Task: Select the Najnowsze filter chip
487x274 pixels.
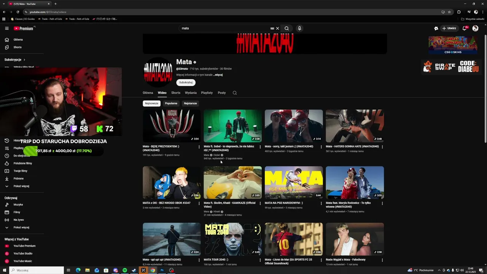Action: pyautogui.click(x=151, y=103)
